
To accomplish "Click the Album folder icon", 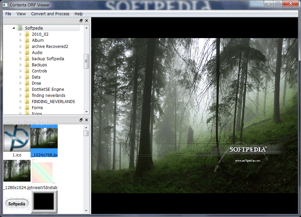I will click(x=27, y=40).
